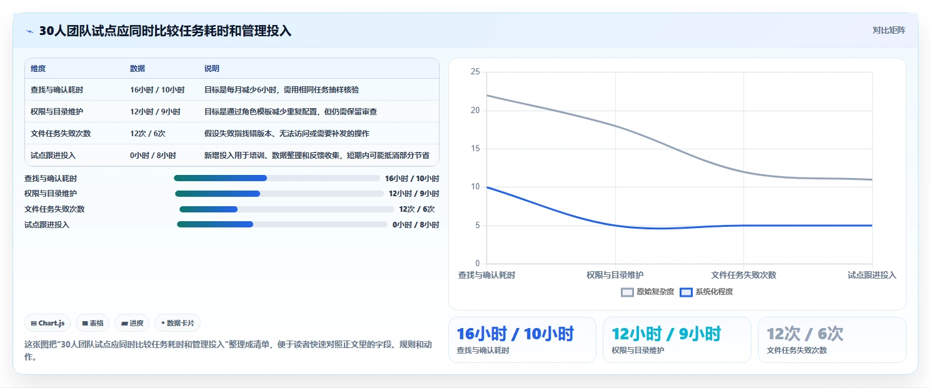Click the icon beside the card title
This screenshot has height=388, width=931.
(x=29, y=31)
